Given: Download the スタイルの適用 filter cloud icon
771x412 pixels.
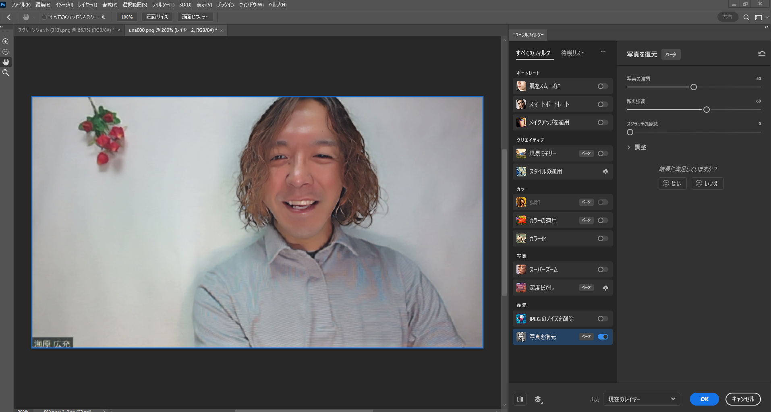Looking at the screenshot, I should [x=605, y=172].
